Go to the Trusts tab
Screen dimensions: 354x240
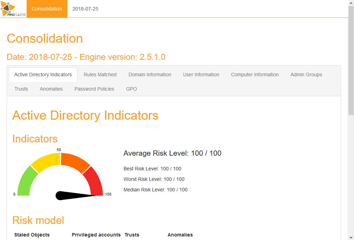pos(21,89)
